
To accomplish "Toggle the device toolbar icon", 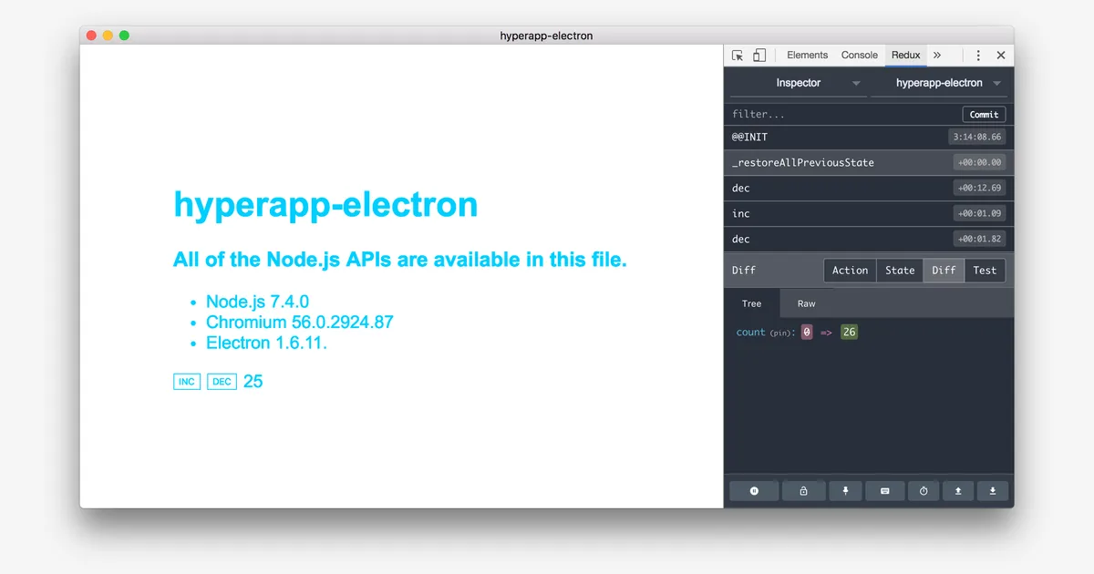I will coord(759,56).
